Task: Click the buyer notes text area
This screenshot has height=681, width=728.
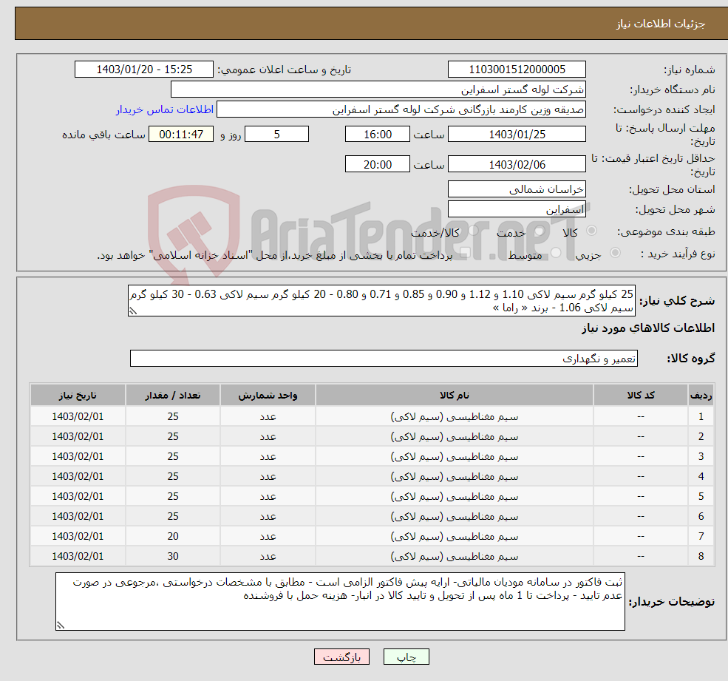Action: pos(340,602)
